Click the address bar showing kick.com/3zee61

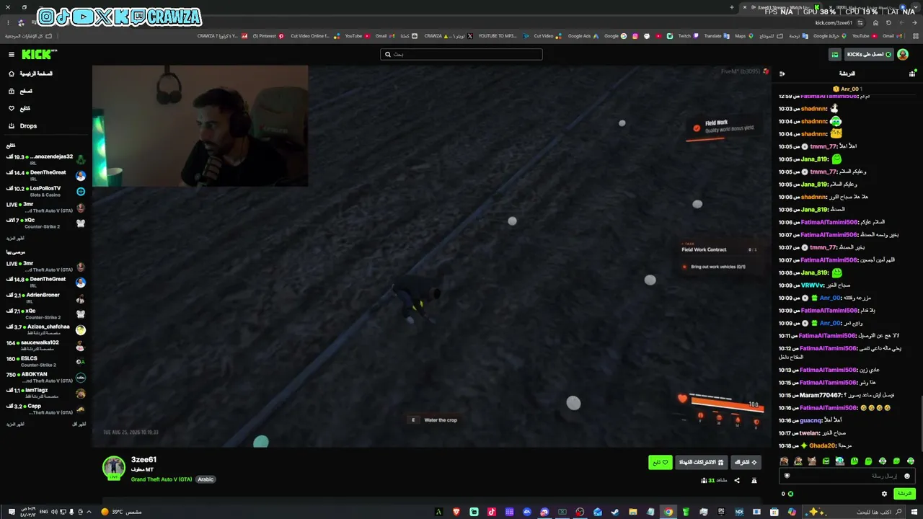click(x=834, y=22)
